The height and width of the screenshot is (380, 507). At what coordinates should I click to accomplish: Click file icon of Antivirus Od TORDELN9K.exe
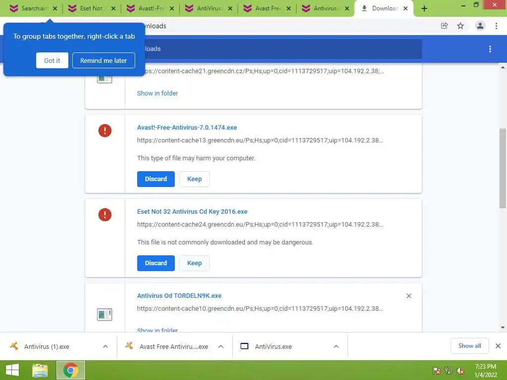pos(104,314)
